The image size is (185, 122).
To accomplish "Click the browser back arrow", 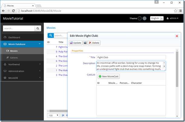I will [x=3, y=11].
